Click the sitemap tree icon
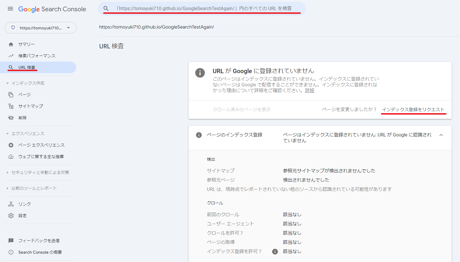The image size is (460, 262). 11,106
